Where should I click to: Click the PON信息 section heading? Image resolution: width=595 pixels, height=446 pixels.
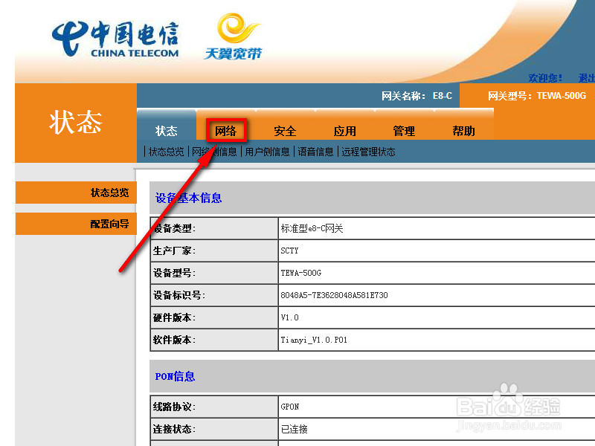coord(174,376)
